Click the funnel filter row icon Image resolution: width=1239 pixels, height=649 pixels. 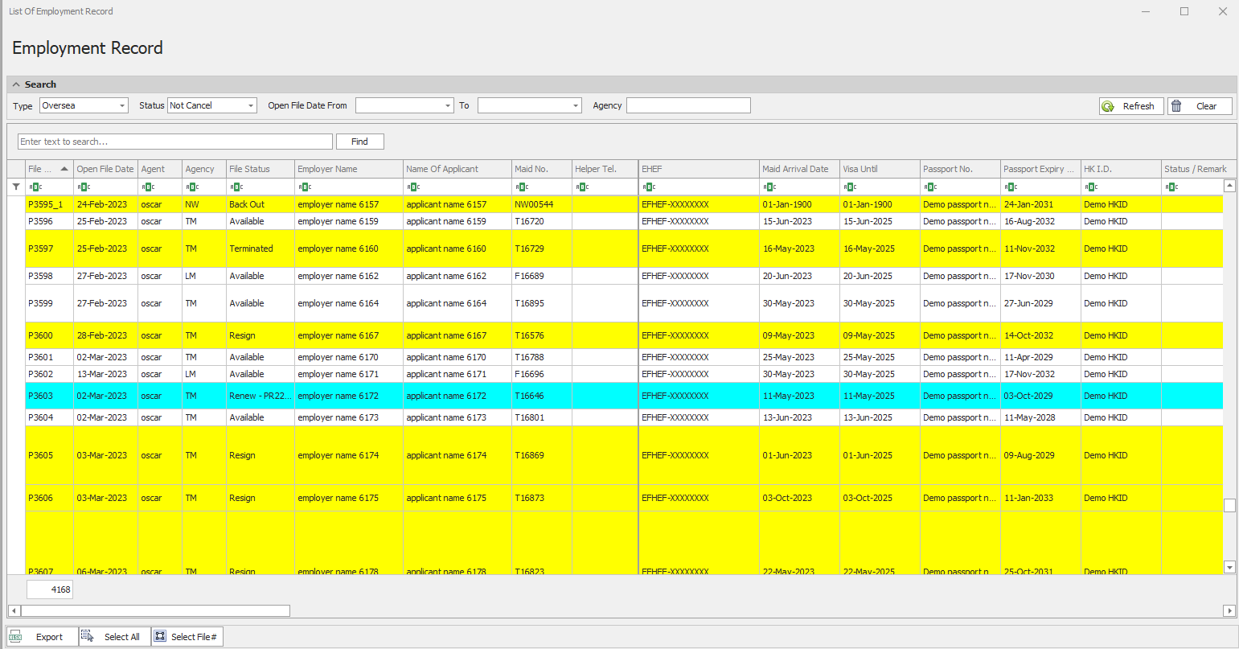16,187
